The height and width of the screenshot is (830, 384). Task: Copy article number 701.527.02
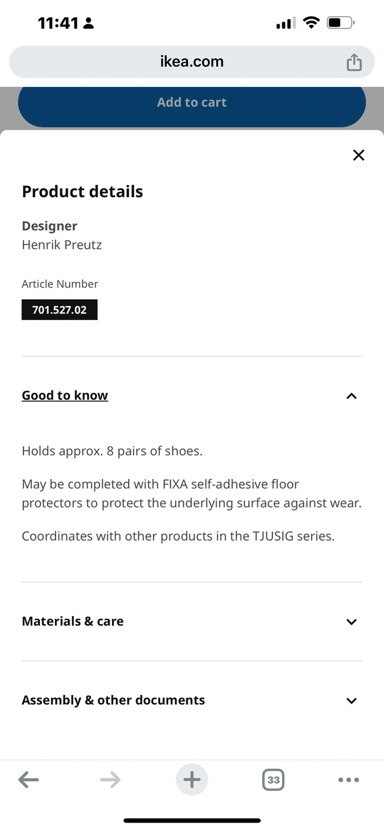click(59, 310)
